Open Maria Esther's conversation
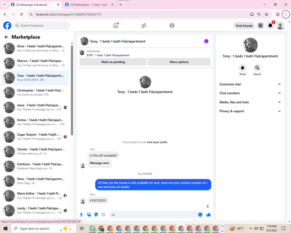291x233 pixels. tap(35, 196)
